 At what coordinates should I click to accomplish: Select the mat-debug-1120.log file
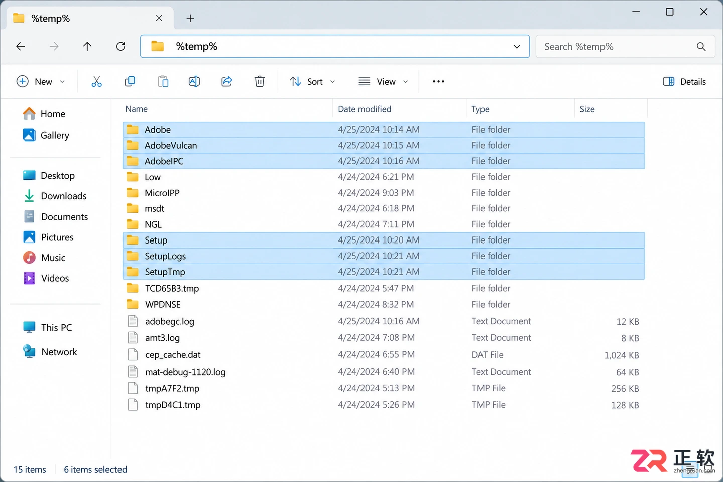(384, 372)
